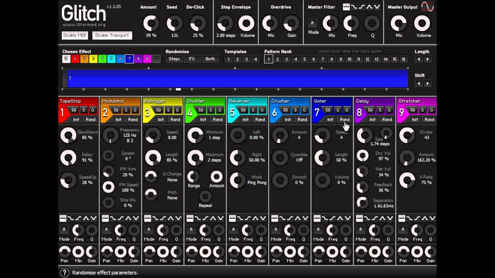The width and height of the screenshot is (495, 278).
Task: Toggle the S button on Stretcher
Action: 422,110
